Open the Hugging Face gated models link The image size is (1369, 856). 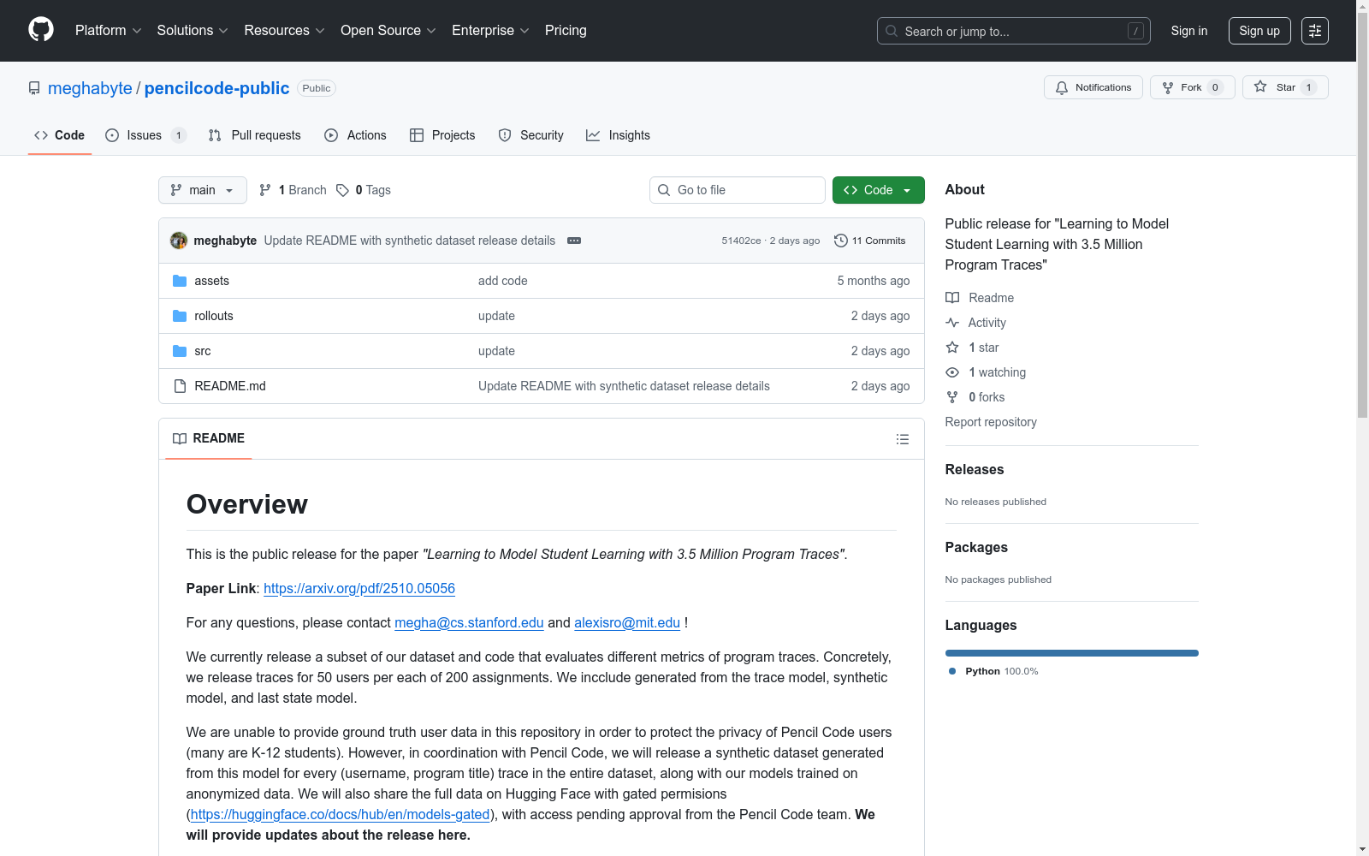(x=341, y=814)
